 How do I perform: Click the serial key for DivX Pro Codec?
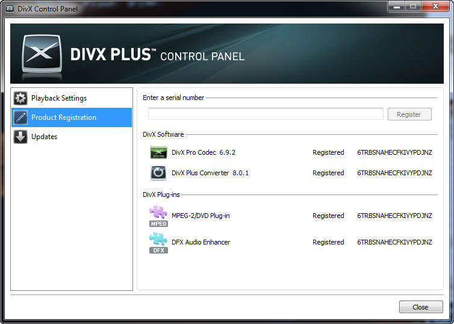click(394, 152)
